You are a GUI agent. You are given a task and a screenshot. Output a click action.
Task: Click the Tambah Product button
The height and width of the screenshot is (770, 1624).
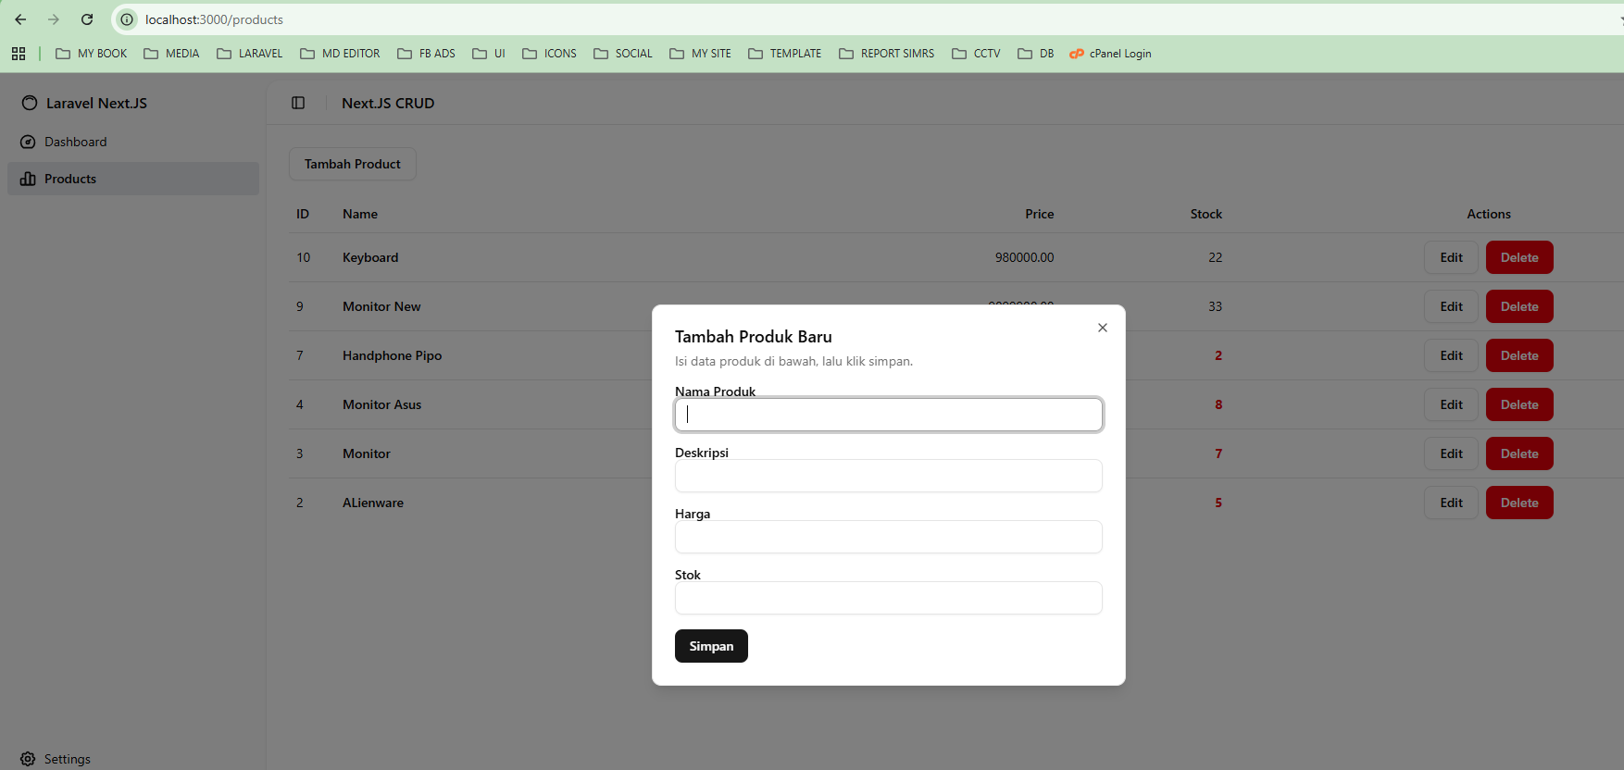353,164
